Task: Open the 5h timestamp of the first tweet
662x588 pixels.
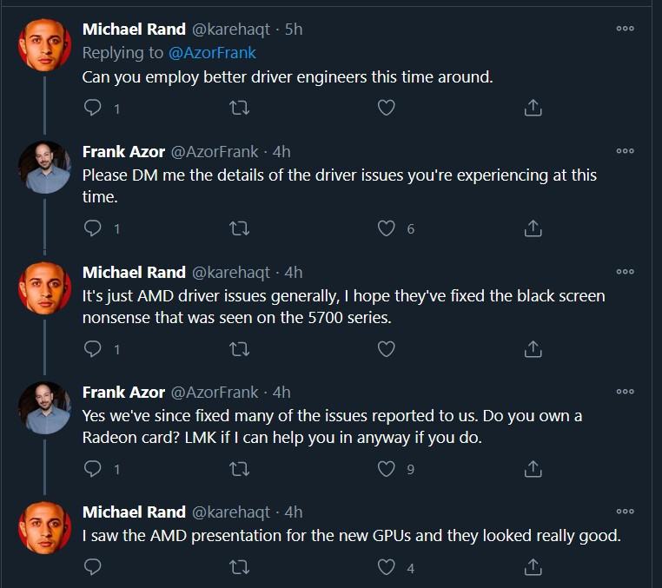Action: coord(294,29)
